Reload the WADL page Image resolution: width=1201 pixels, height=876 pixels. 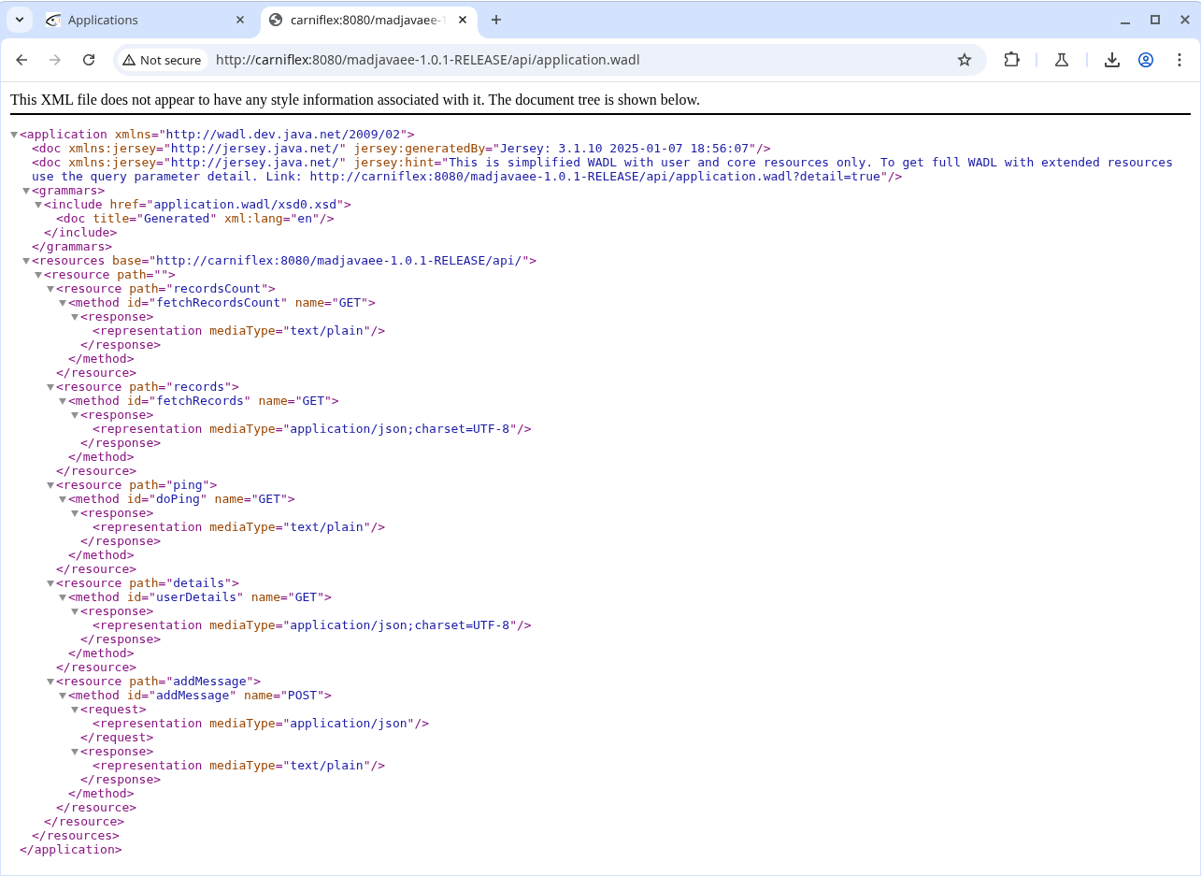click(x=89, y=60)
